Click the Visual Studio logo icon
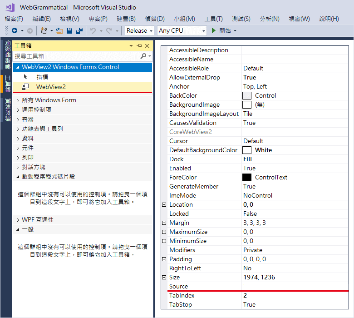This screenshot has width=354, height=318. (x=10, y=8)
